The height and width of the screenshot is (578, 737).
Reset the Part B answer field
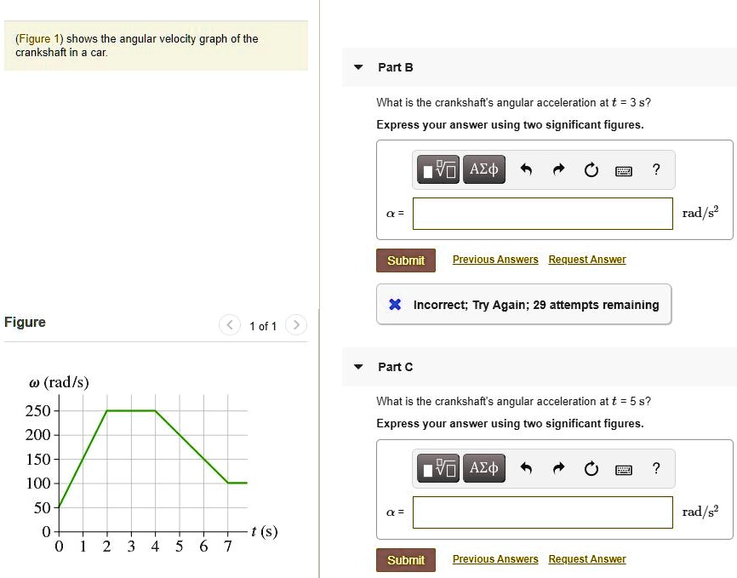(x=591, y=170)
